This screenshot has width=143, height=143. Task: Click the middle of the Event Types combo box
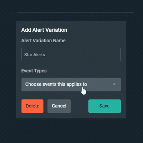pyautogui.click(x=71, y=85)
